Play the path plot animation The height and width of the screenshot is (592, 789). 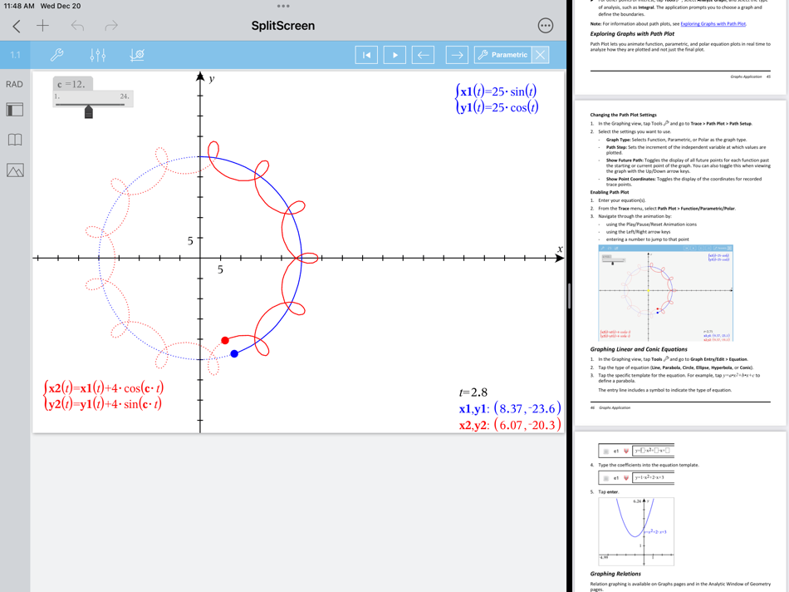(395, 55)
